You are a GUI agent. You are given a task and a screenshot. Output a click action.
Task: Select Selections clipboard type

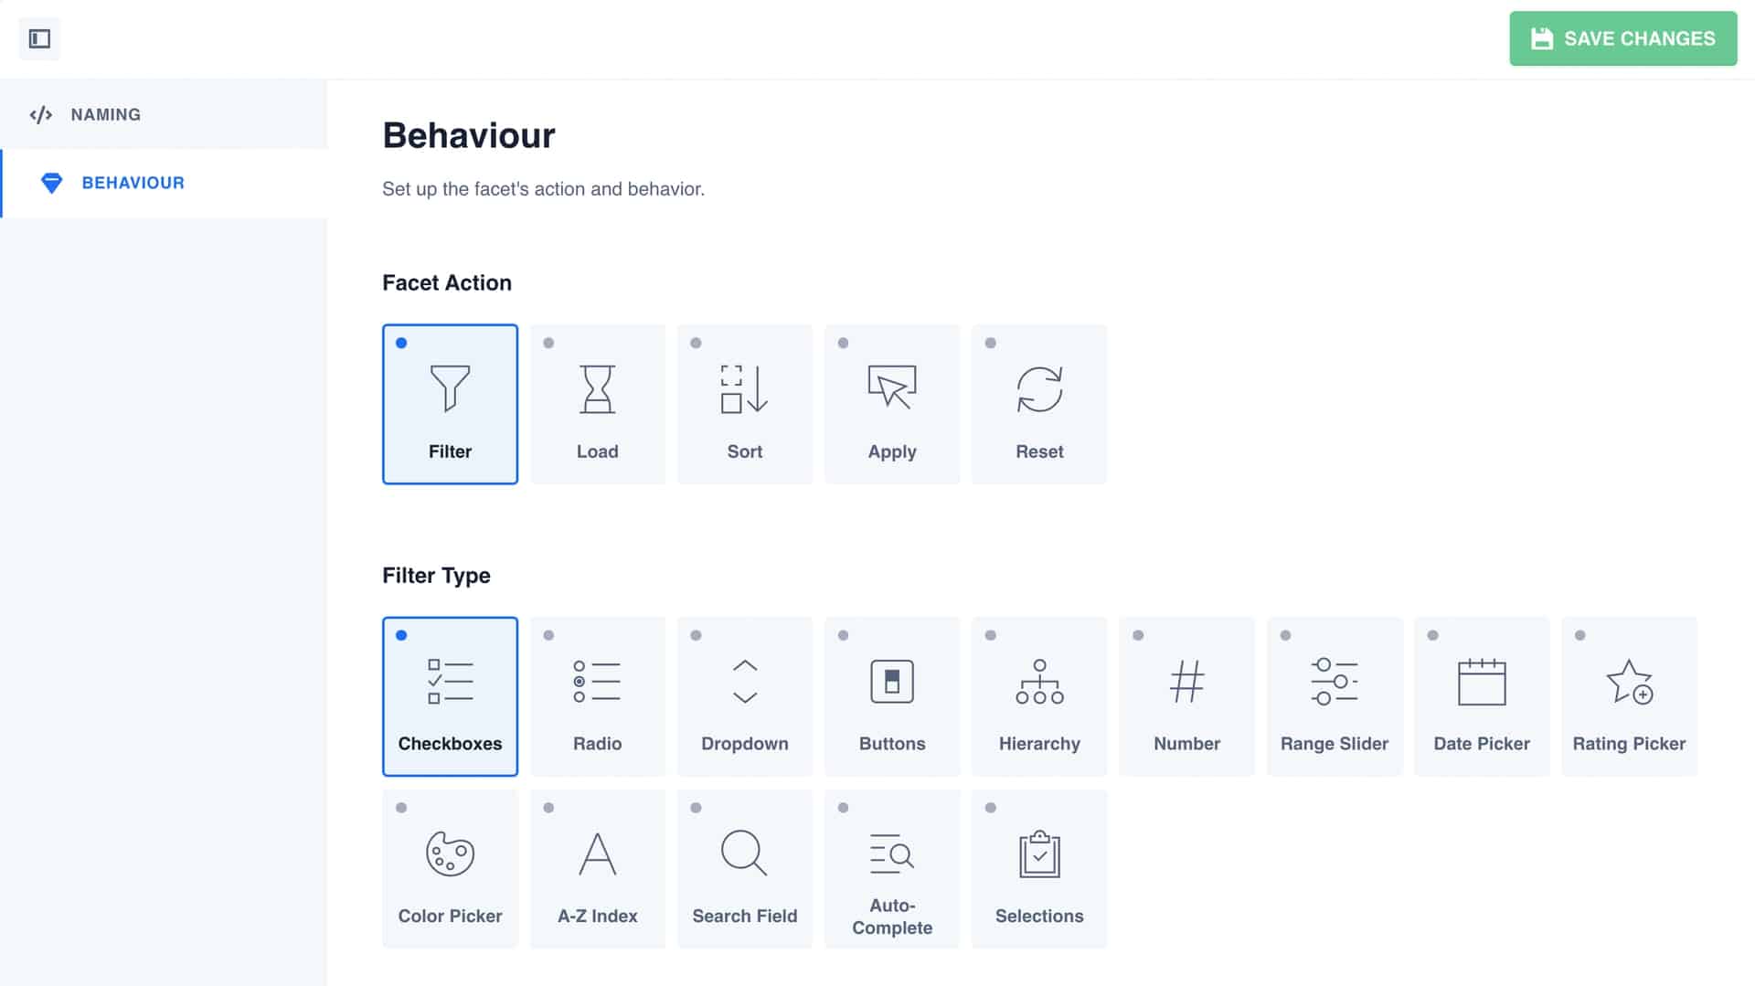coord(1039,869)
